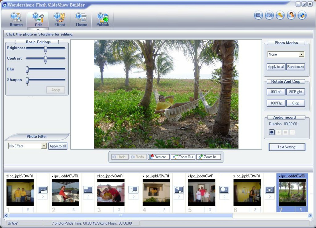Screen dimensions: 316x228
Task: Start audio recording with record button
Action: (x=272, y=132)
